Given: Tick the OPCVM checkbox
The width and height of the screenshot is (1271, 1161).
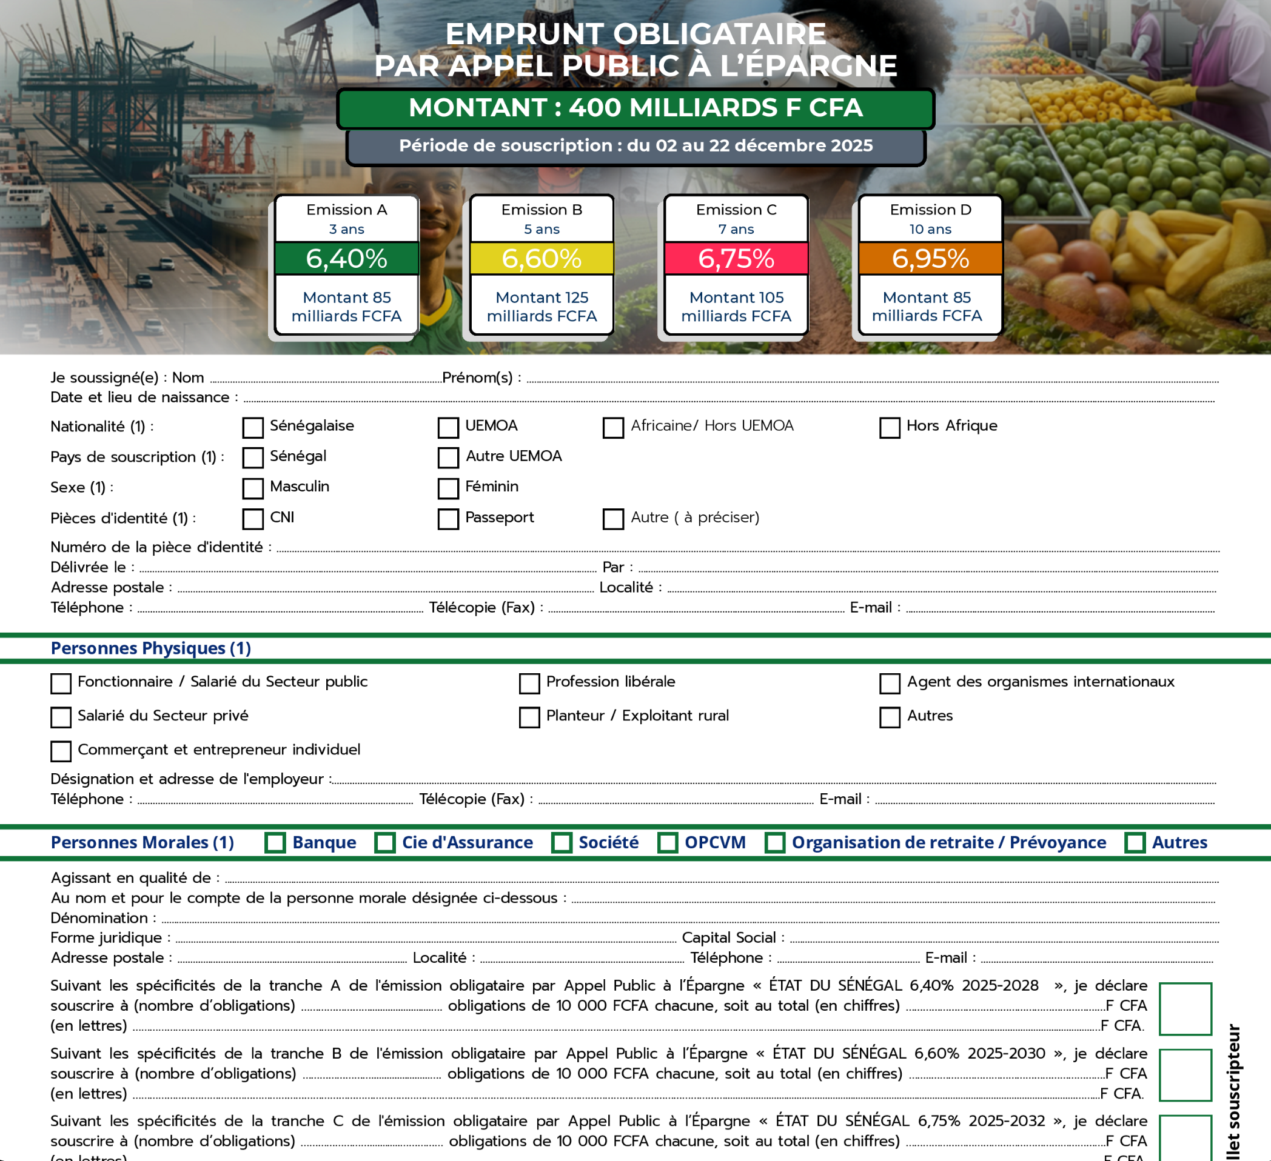Looking at the screenshot, I should (667, 842).
